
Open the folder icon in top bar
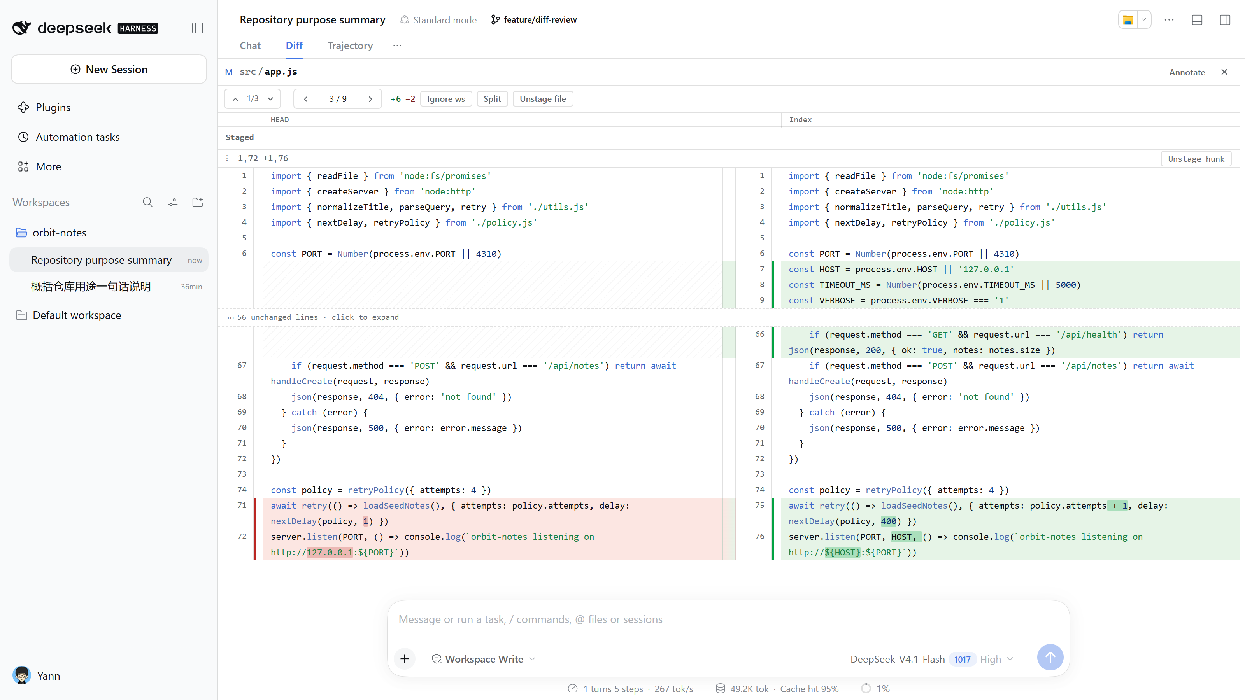coord(1128,20)
